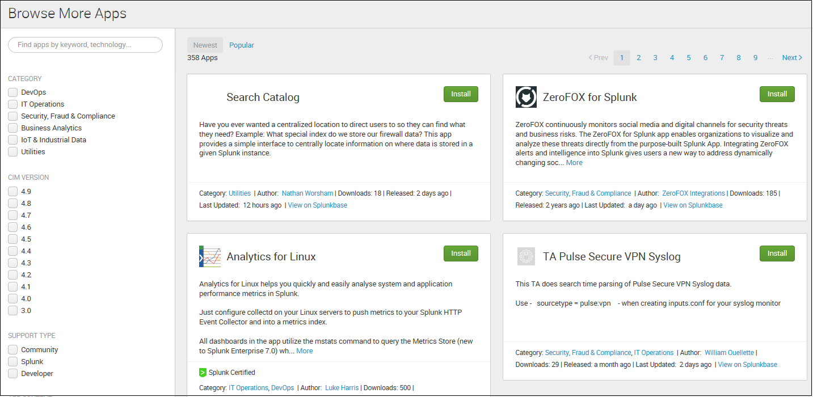Viewport: 813px width, 397px height.
Task: Check Security, Fraud & Compliance filter
Action: coord(12,116)
